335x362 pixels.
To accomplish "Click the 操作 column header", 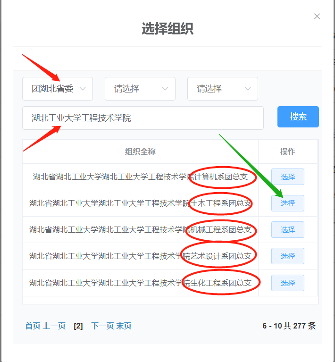I will [287, 152].
